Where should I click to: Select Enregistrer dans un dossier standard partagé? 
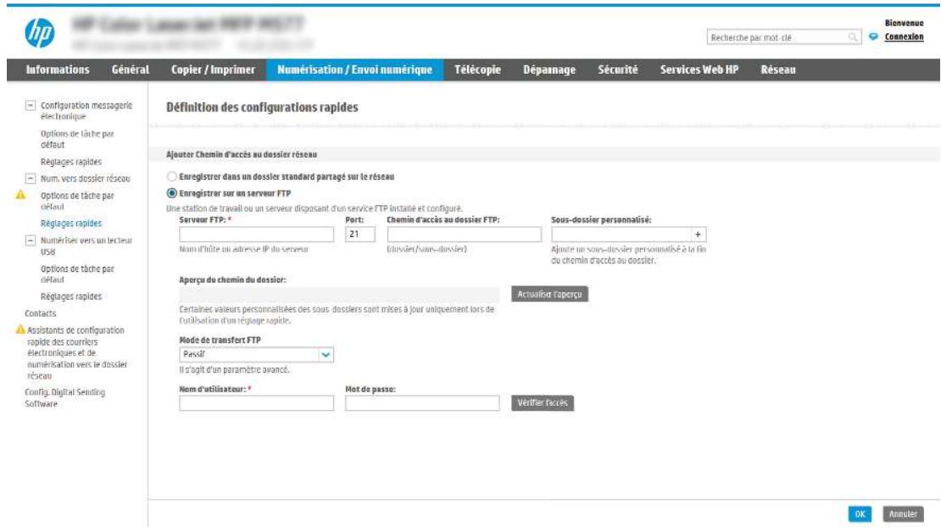pos(171,176)
